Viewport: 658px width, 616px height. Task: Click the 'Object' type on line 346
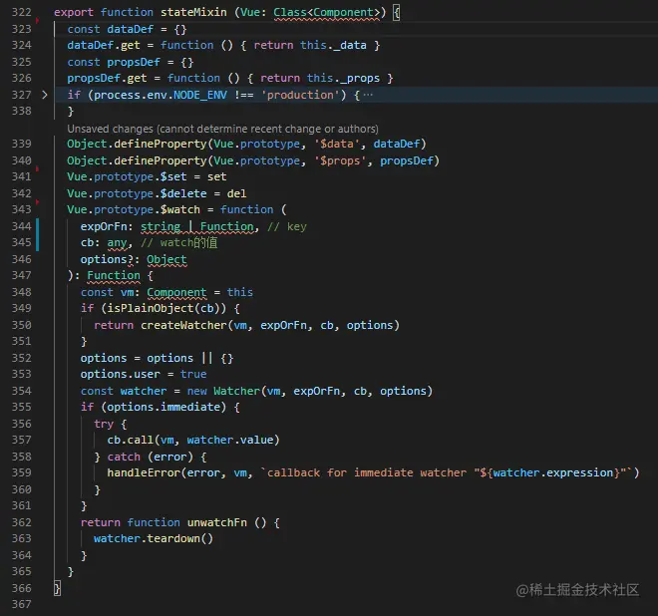pos(166,259)
